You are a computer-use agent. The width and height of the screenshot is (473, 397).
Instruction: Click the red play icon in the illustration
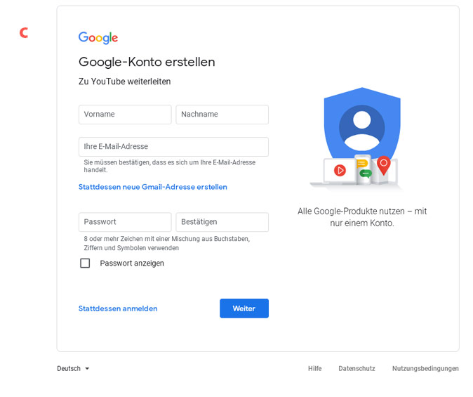tap(340, 170)
